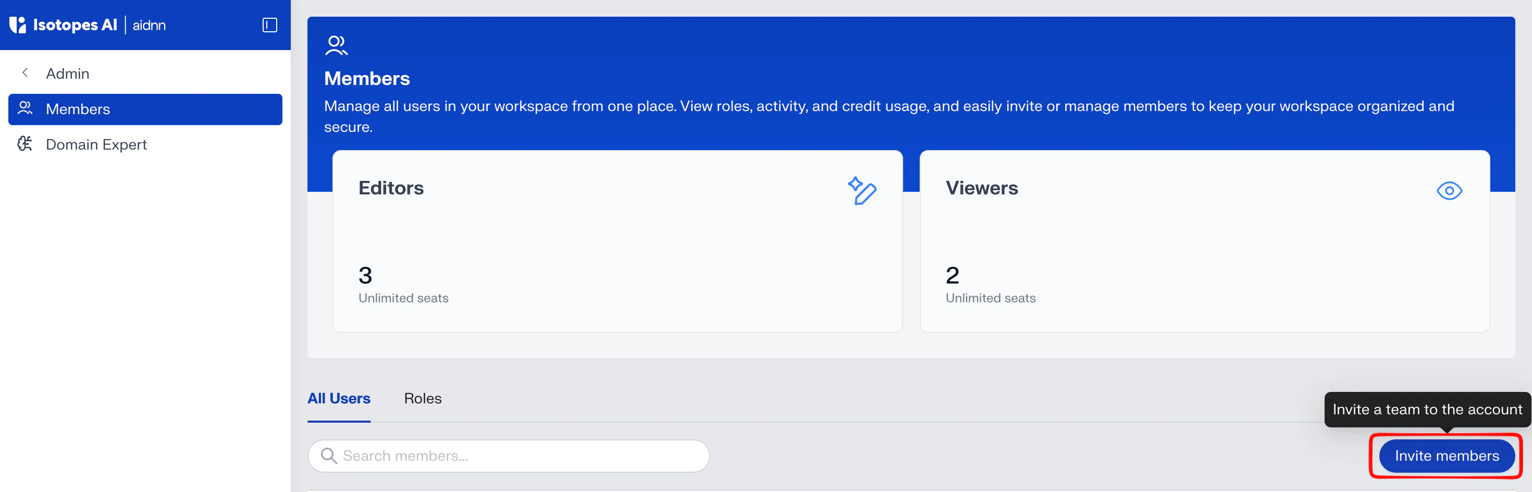
Task: Click 'Unlimited seats' under Editors
Action: pos(403,298)
